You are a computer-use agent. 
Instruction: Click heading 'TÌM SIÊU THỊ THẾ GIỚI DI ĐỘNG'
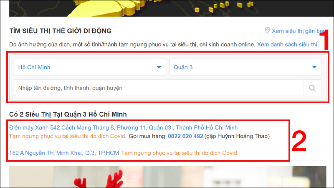point(60,31)
